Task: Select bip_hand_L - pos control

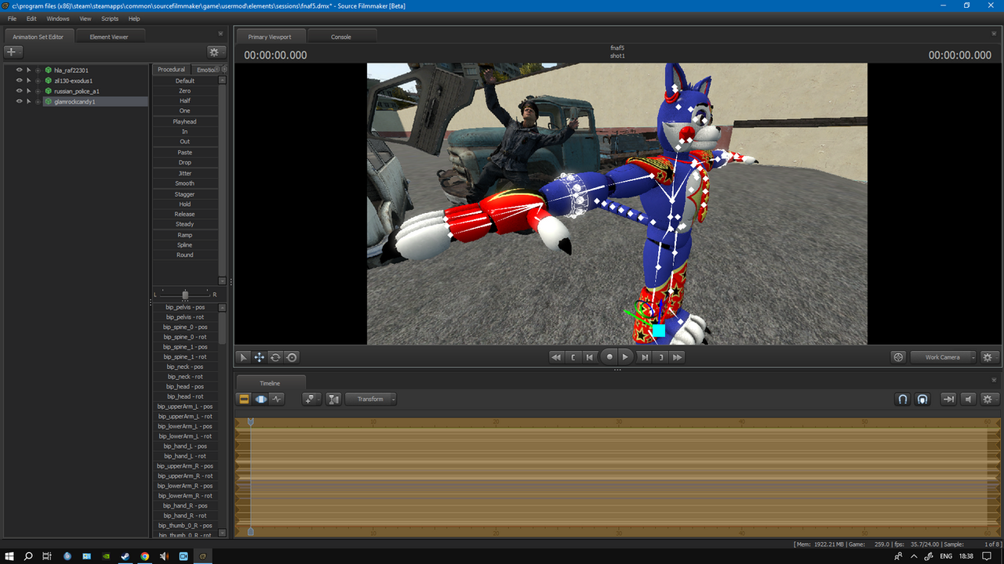Action: (186, 446)
